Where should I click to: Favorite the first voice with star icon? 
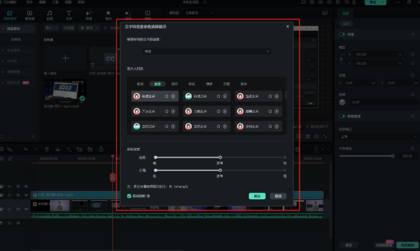[167, 96]
